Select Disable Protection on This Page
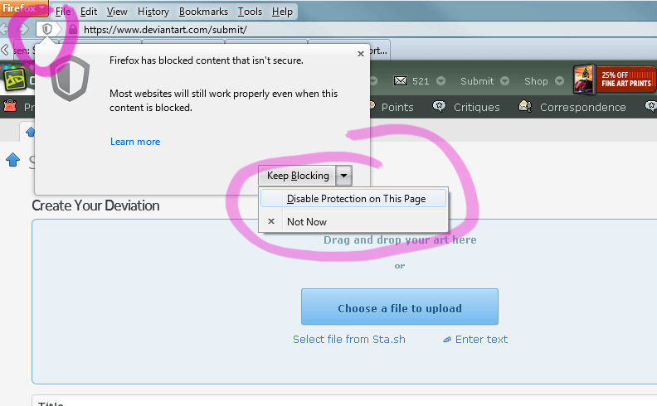Viewport: 657px width, 406px height. pyautogui.click(x=353, y=199)
